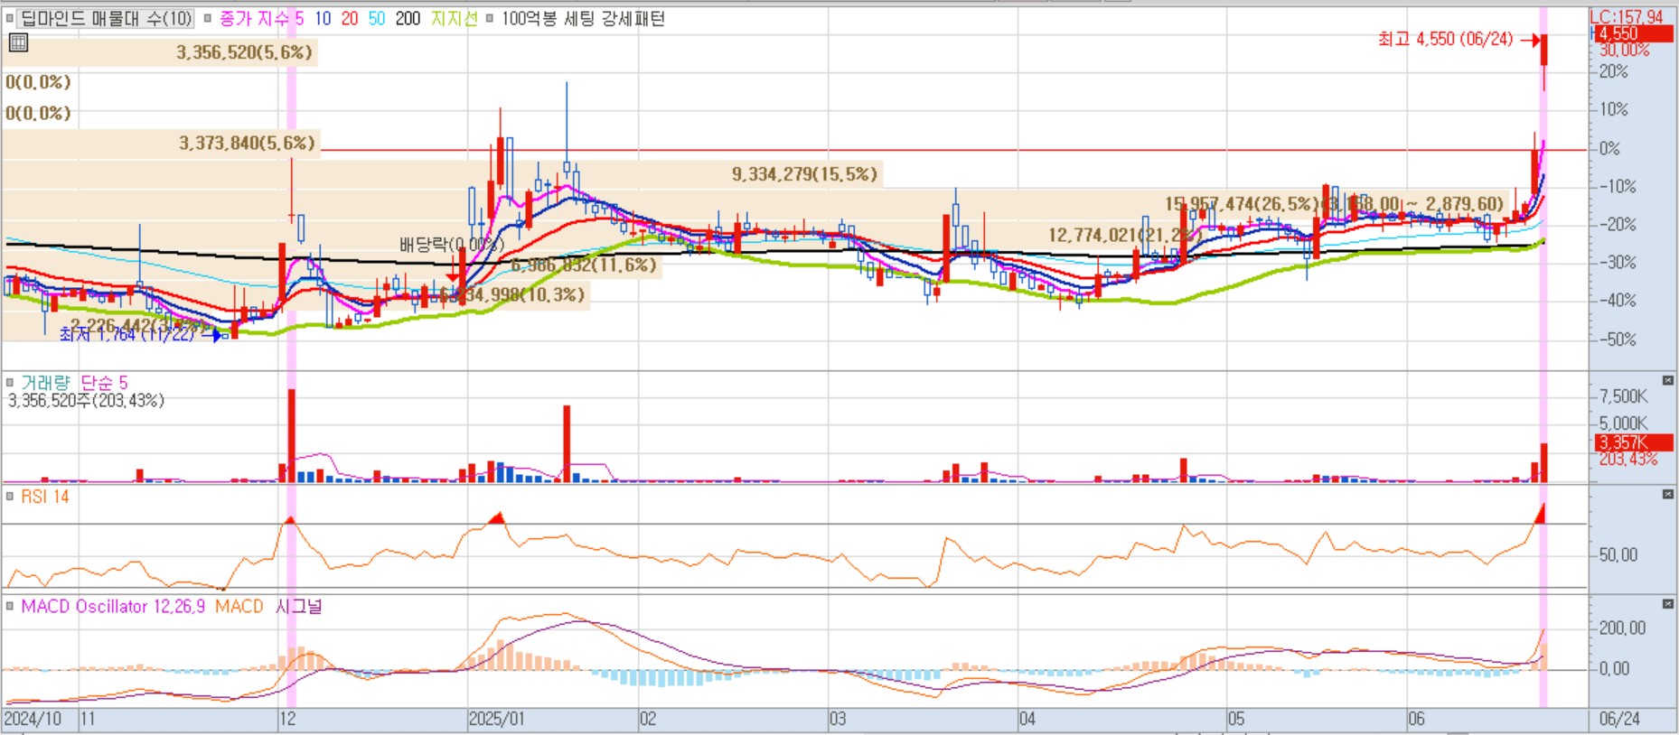Click the 2025/01 date axis label
Image resolution: width=1679 pixels, height=735 pixels.
496,719
